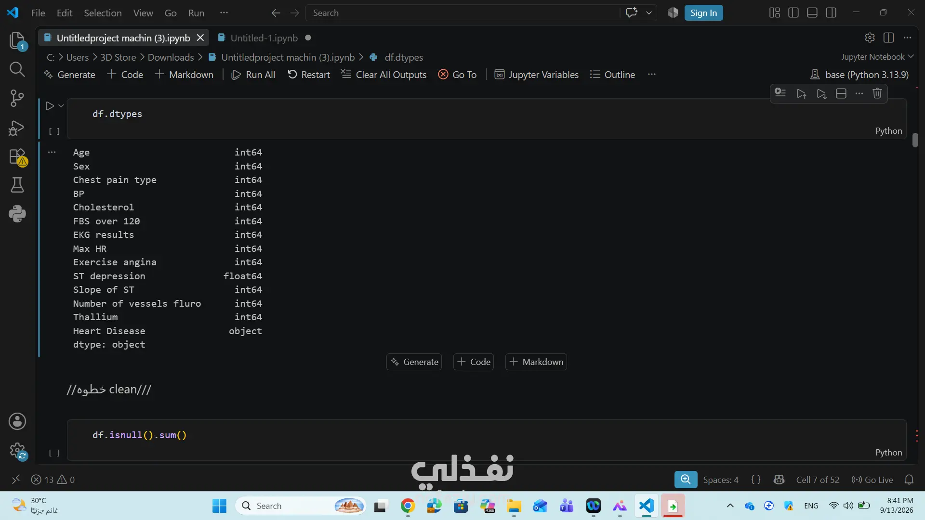Click the Sign In button

[703, 13]
